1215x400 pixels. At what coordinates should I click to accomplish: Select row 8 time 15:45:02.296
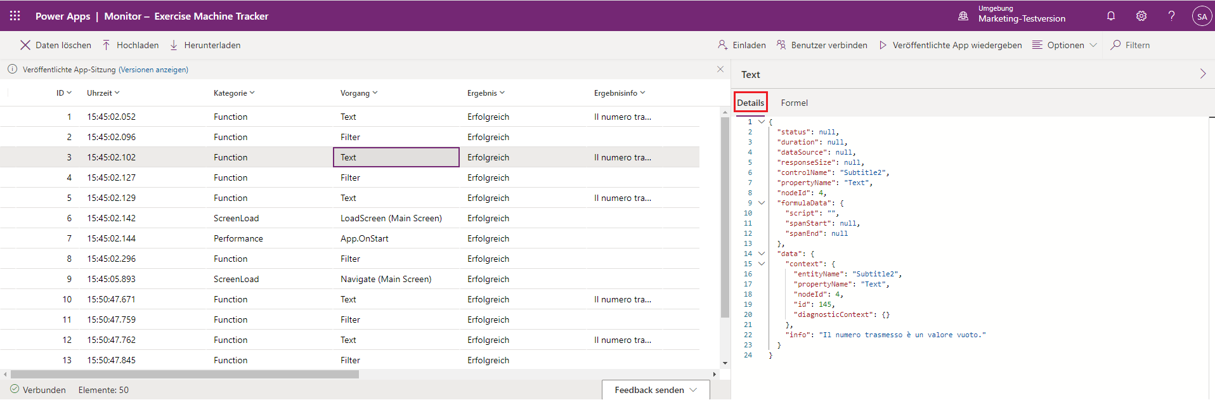point(112,259)
